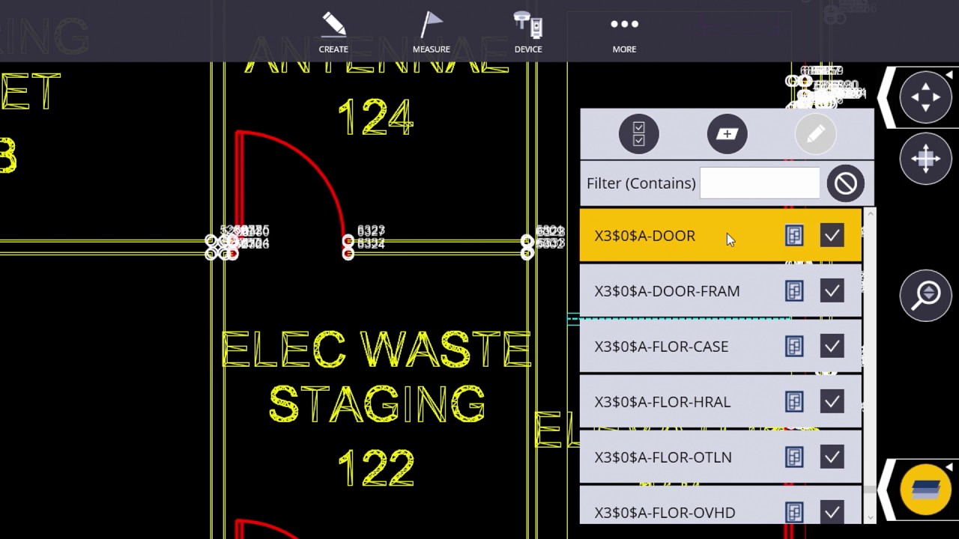Uncheck visibility of X3$0$A-FLOR-OVHD layer
The width and height of the screenshot is (959, 539).
(x=832, y=513)
